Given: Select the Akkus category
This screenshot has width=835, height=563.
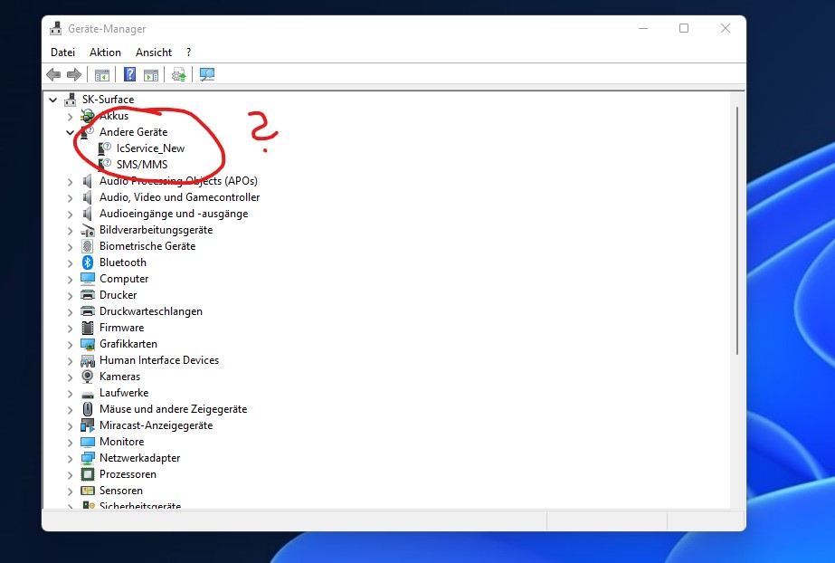Looking at the screenshot, I should pyautogui.click(x=113, y=116).
